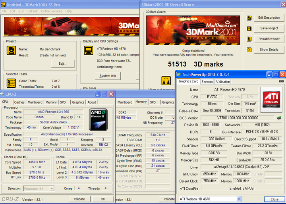
Task: Open the About tab in CPU-Z
Action: tap(92, 102)
